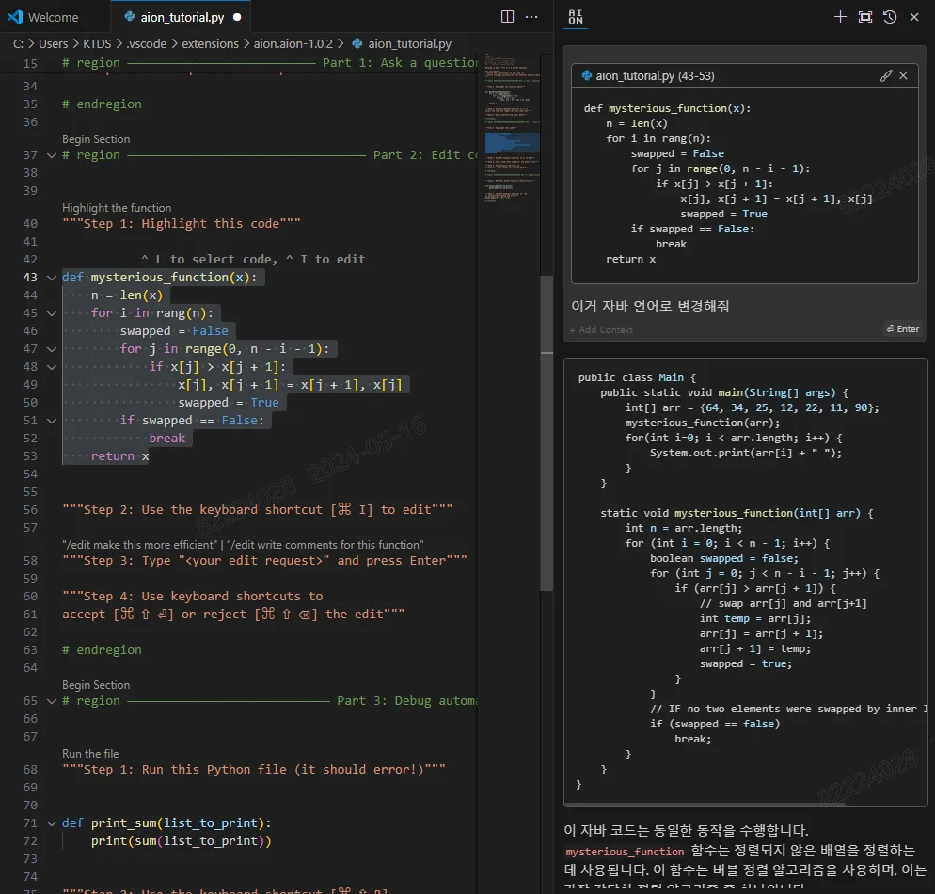Fold the 'for i in rang(n)' loop
Viewport: 935px width, 894px height.
pos(51,313)
